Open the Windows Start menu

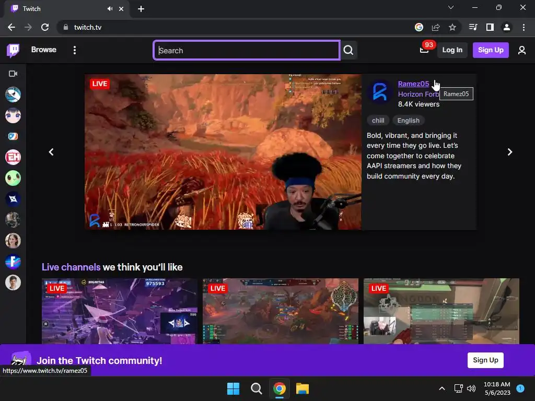(x=234, y=388)
